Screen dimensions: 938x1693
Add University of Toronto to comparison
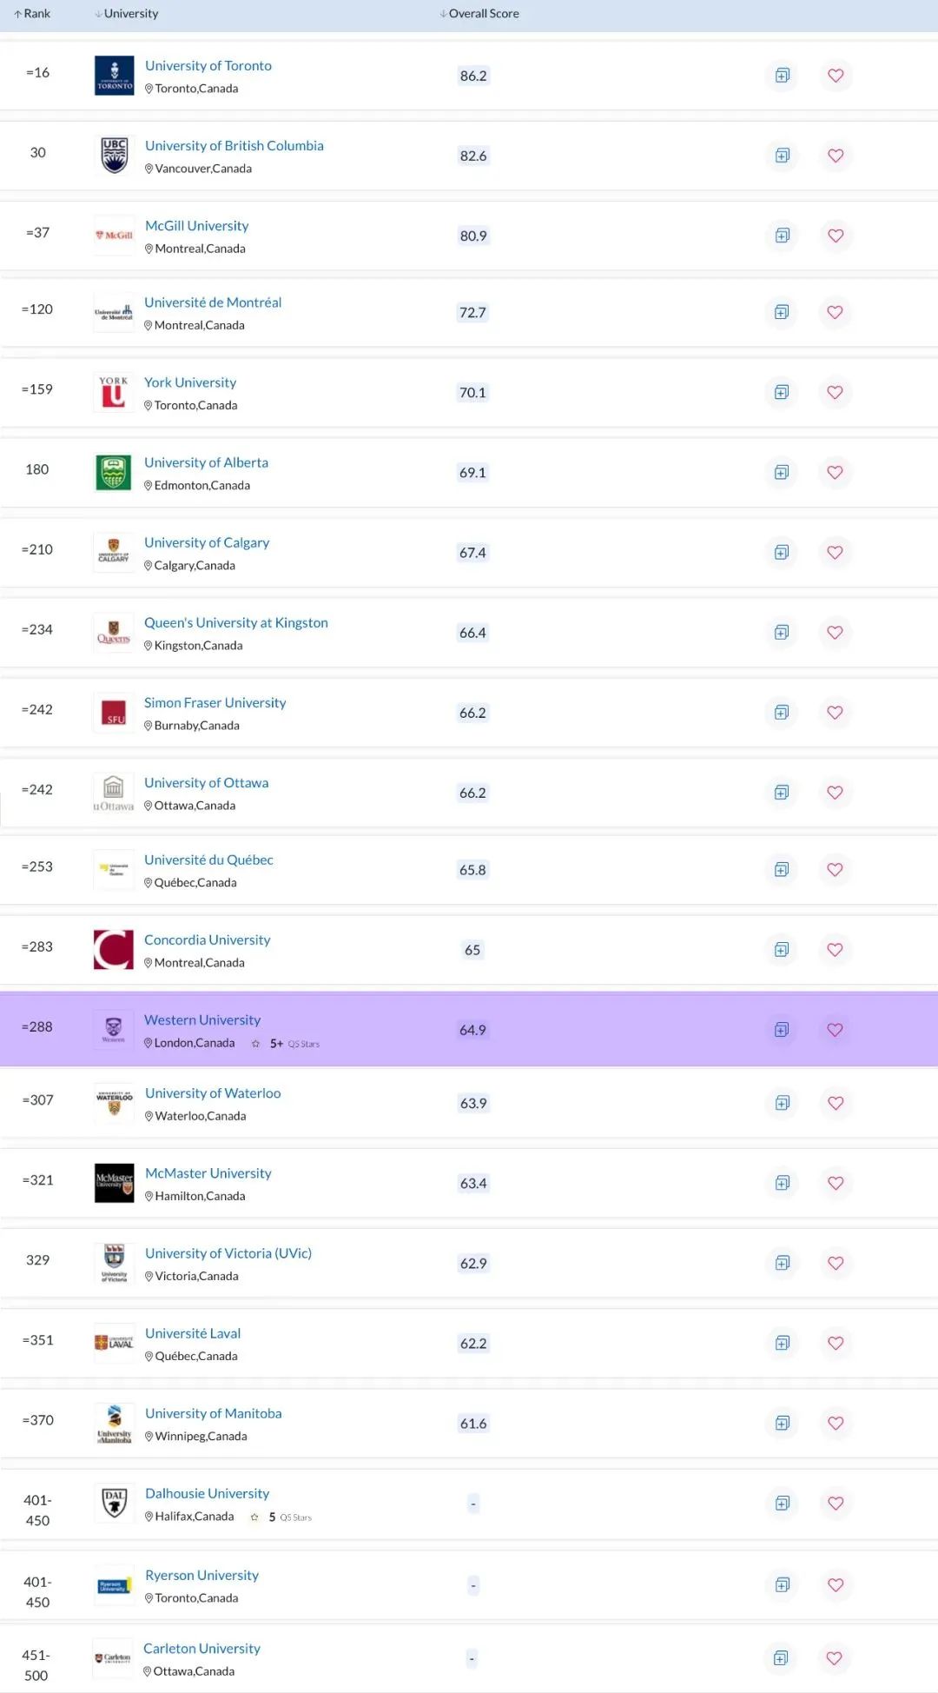[781, 76]
